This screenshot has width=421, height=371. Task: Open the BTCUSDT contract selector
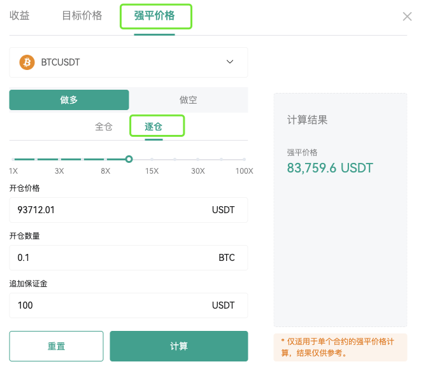click(x=129, y=62)
